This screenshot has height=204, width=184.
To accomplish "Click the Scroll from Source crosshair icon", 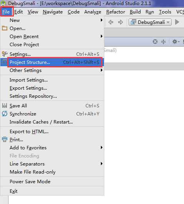I will pyautogui.click(x=155, y=42).
